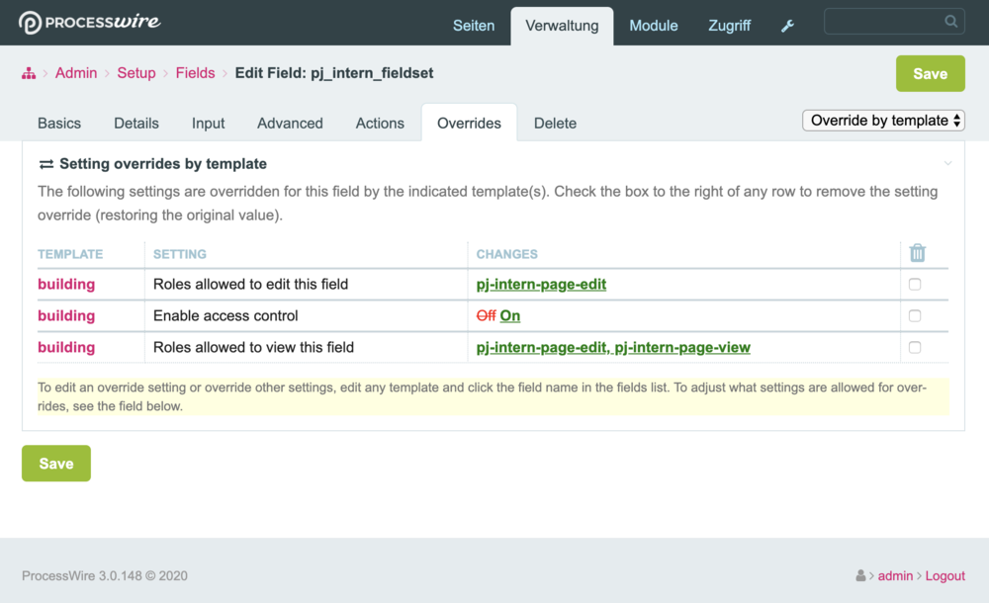
Task: Open the Zugriff menu
Action: 729,26
